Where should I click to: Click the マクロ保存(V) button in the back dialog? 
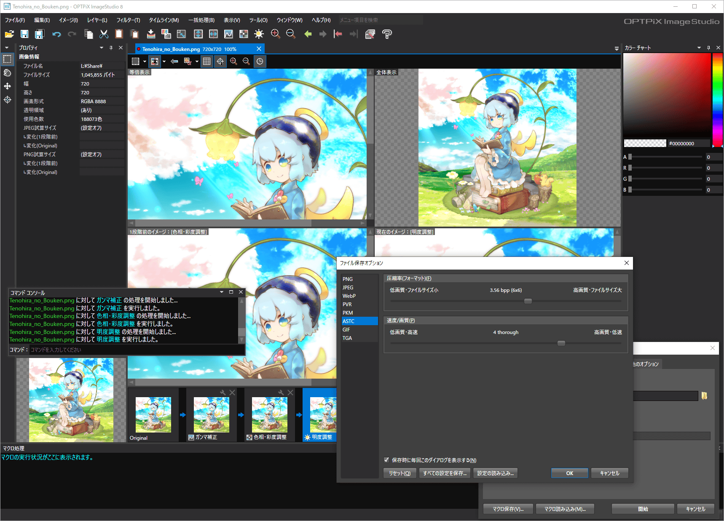508,509
